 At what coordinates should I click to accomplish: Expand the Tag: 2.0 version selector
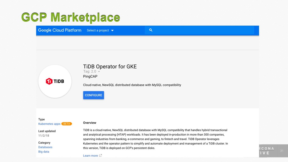click(x=91, y=71)
